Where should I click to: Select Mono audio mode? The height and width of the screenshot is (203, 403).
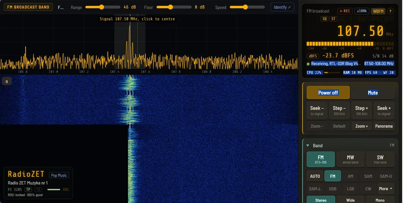pyautogui.click(x=380, y=200)
